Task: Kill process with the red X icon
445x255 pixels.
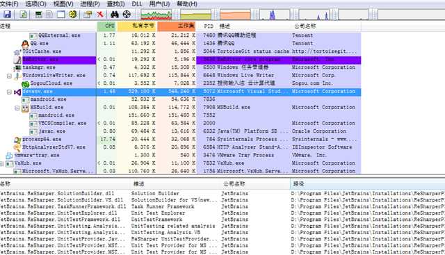Action: pos(100,14)
